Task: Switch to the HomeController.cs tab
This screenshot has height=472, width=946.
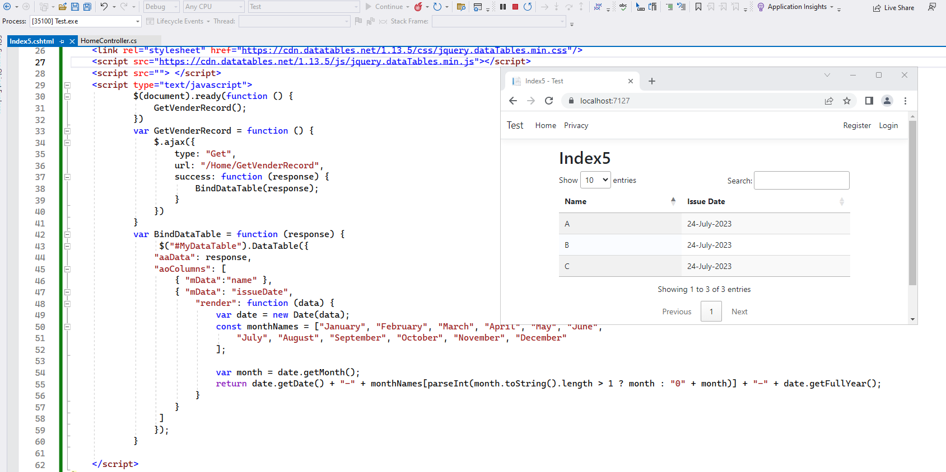Action: (109, 41)
